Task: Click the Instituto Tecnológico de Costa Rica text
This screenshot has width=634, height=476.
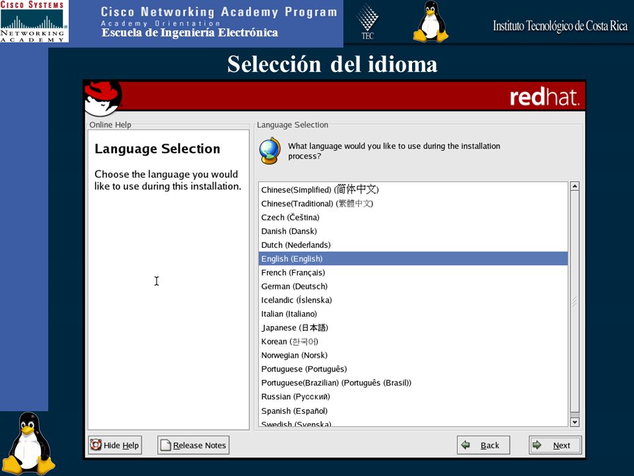Action: click(560, 26)
